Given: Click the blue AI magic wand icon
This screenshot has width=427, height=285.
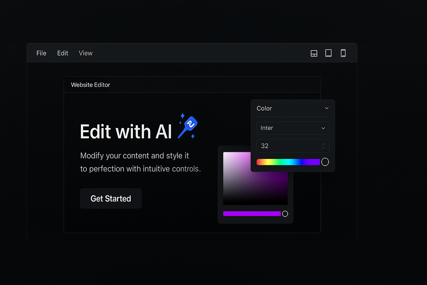Looking at the screenshot, I should (x=188, y=127).
